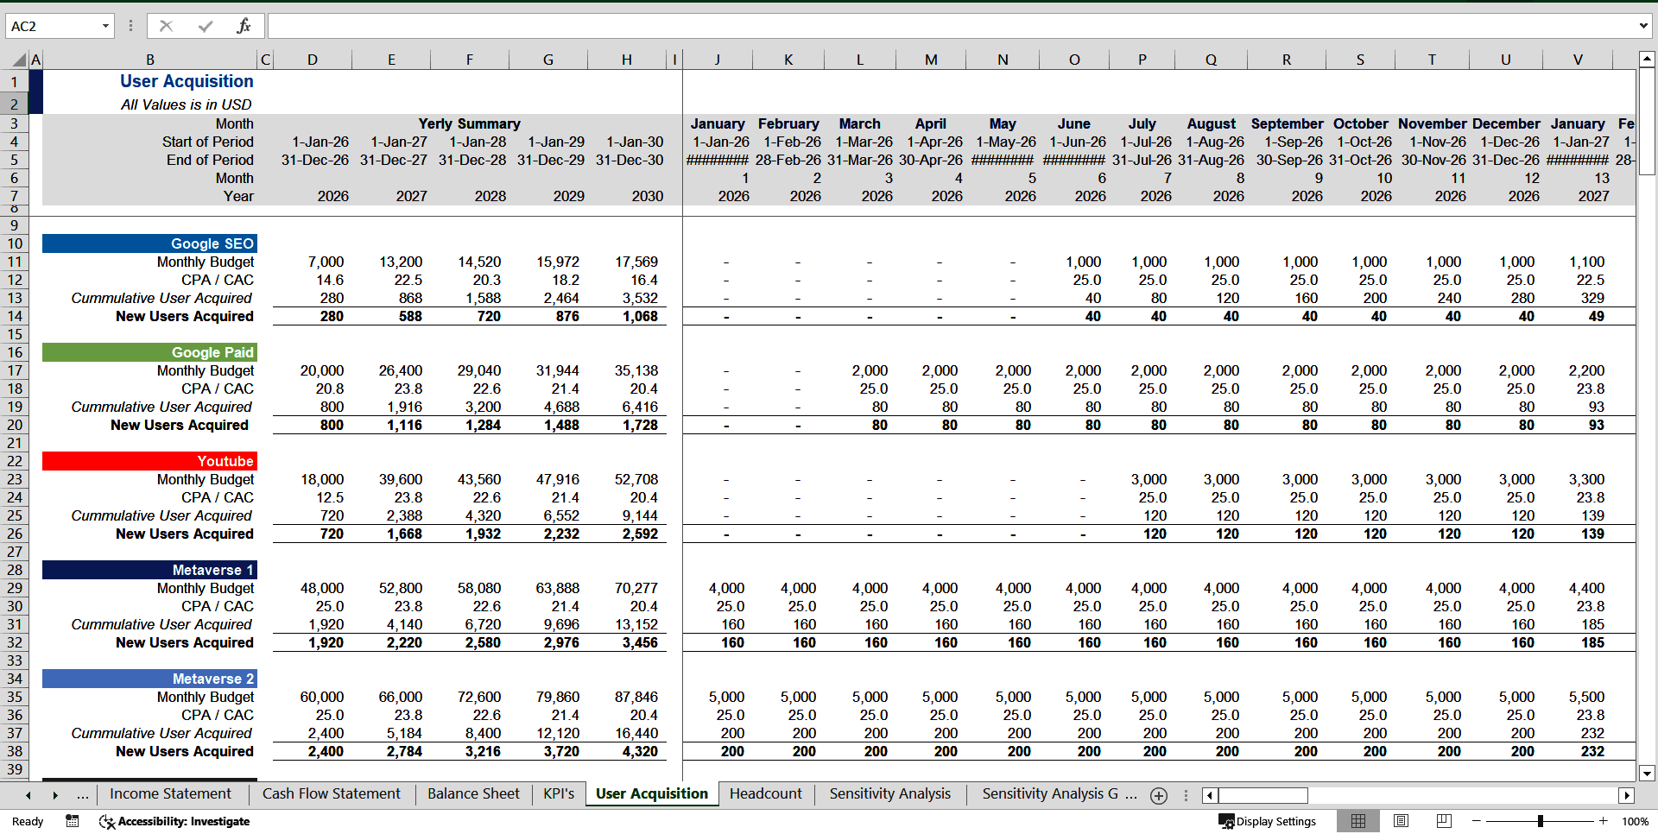The image size is (1658, 834).
Task: Move the zoom slider handle
Action: pyautogui.click(x=1540, y=821)
